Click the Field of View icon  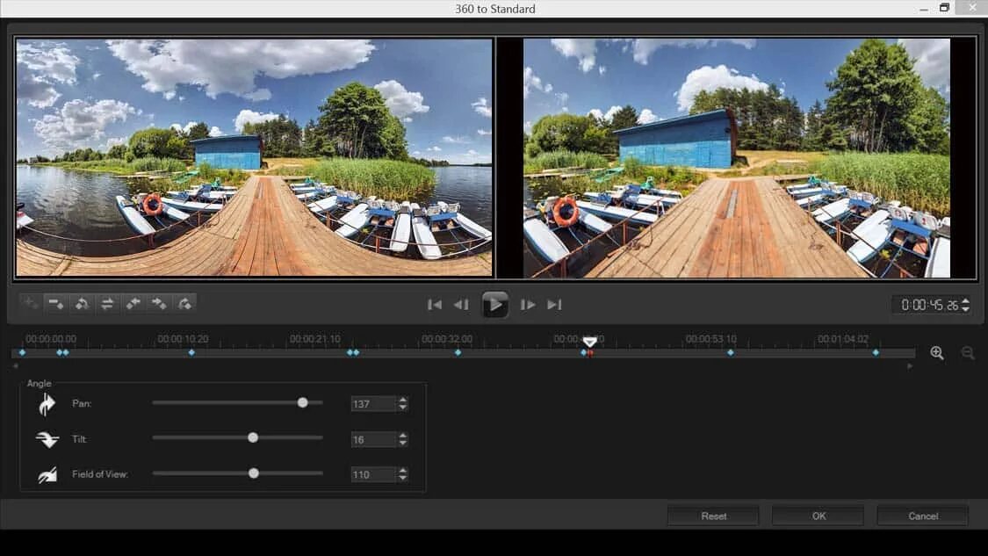pos(47,474)
